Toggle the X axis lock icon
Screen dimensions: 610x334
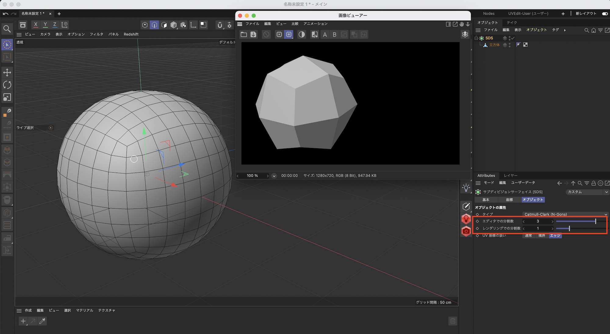tap(36, 25)
